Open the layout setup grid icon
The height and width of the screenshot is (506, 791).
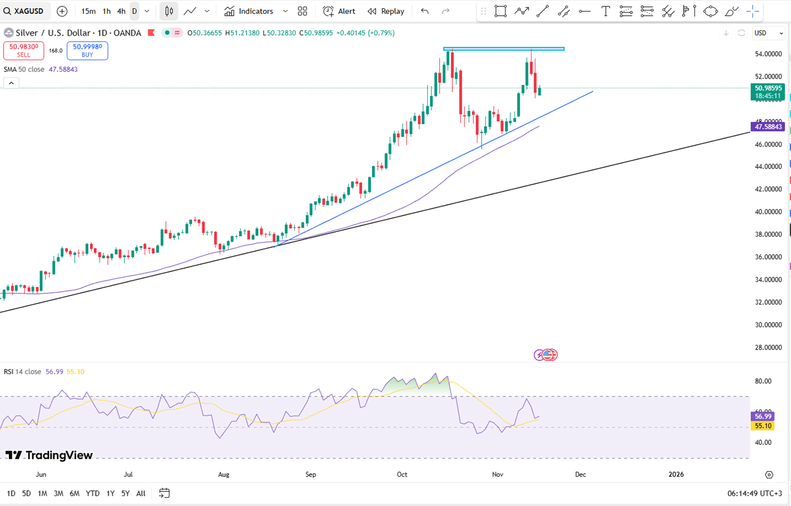point(302,11)
